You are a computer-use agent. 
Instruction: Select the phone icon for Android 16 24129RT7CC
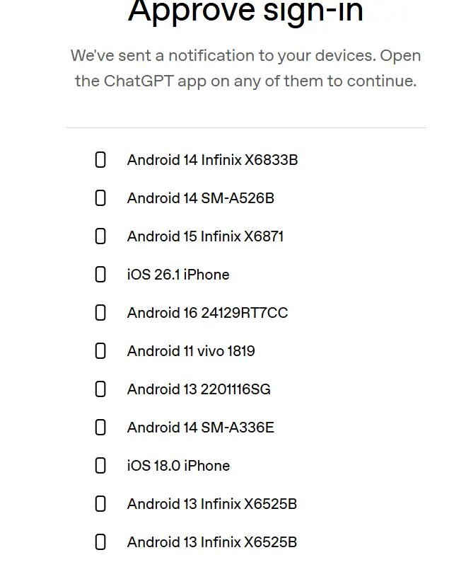(x=100, y=313)
